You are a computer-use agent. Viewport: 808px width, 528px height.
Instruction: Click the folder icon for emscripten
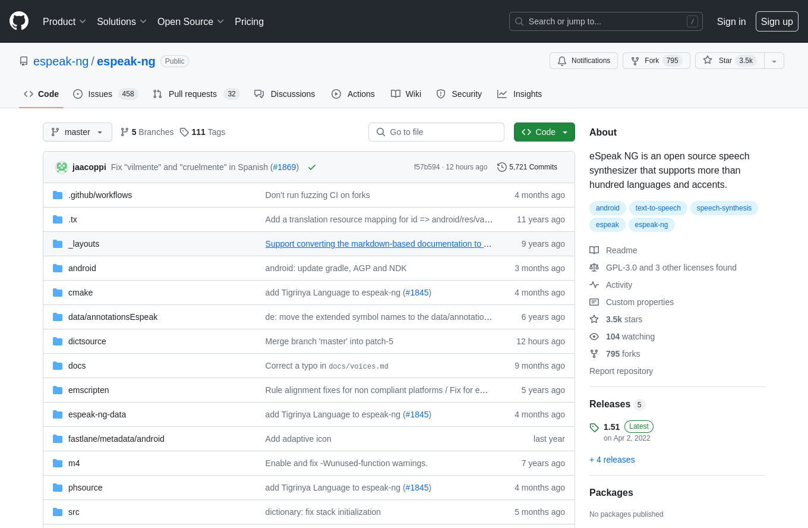pyautogui.click(x=58, y=390)
